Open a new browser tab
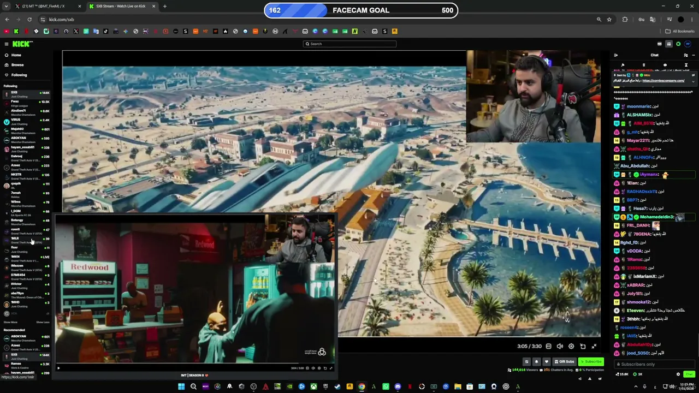This screenshot has width=699, height=393. pos(165,6)
